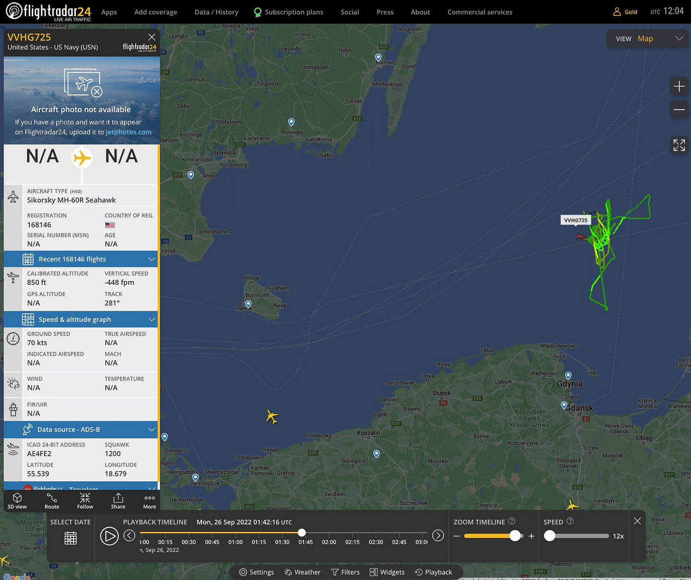Select the red VVHG725 helicopter icon on map
This screenshot has height=580, width=691.
580,236
